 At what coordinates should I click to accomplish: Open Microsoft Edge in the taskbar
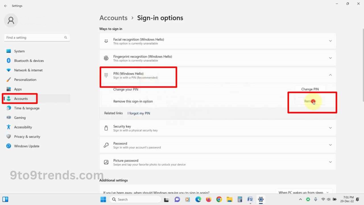[198, 199]
